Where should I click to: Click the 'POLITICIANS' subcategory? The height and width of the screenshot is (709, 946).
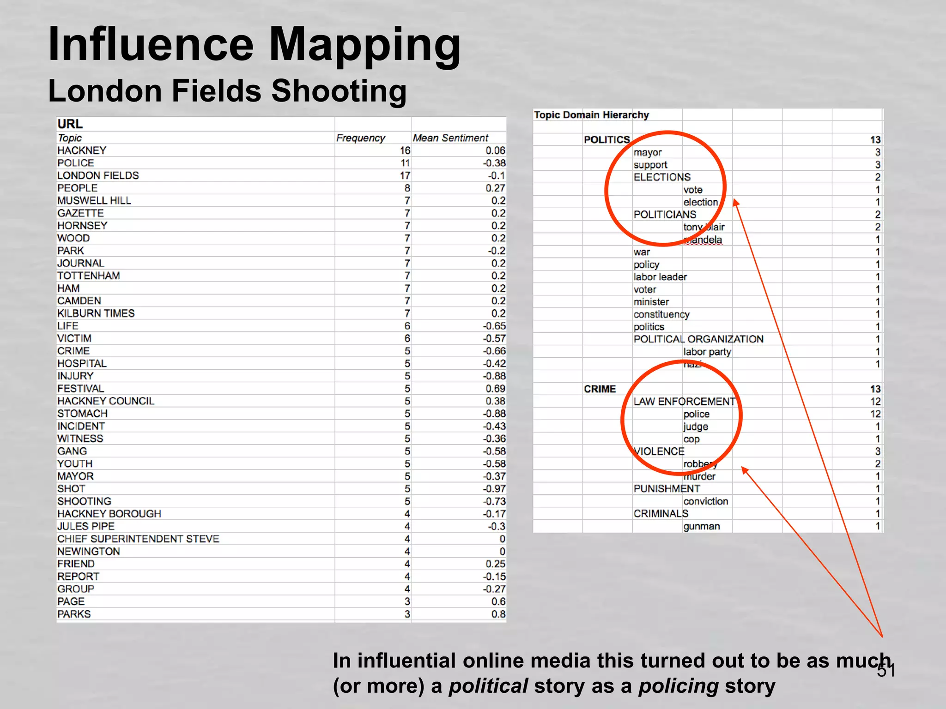[665, 215]
